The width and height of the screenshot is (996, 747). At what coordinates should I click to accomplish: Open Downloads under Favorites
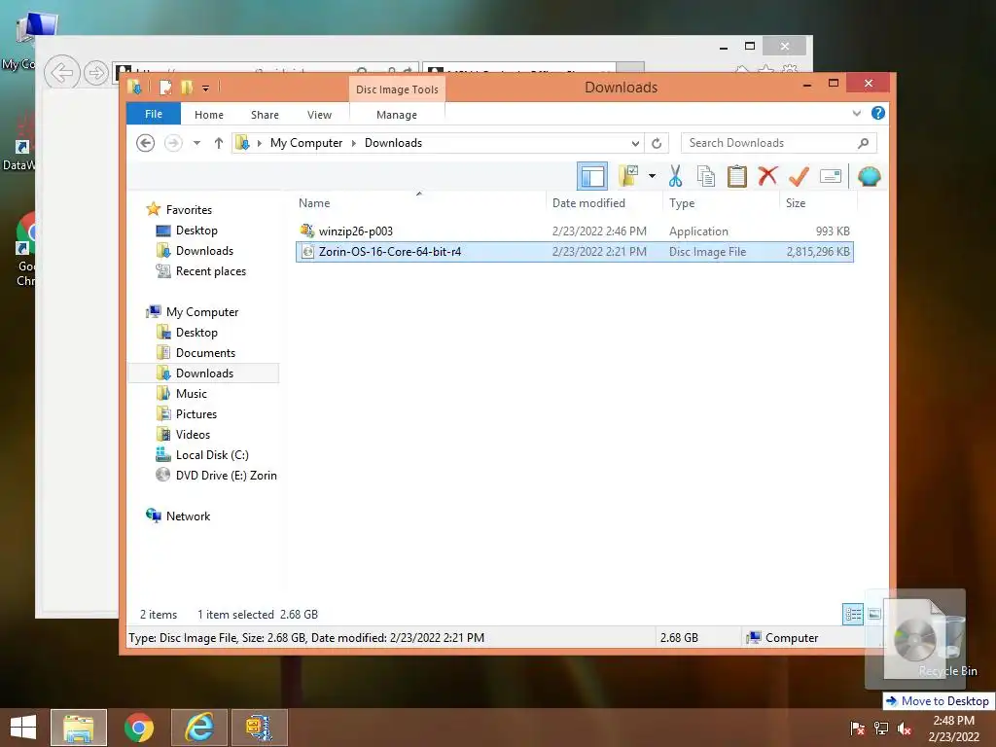(204, 250)
